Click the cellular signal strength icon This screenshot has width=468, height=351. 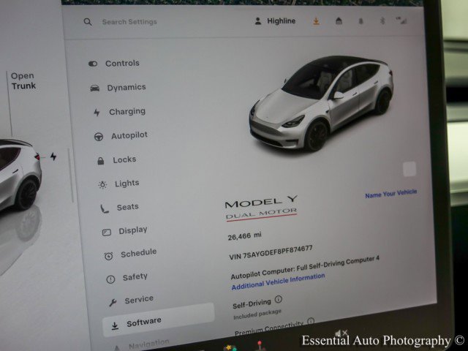click(401, 20)
